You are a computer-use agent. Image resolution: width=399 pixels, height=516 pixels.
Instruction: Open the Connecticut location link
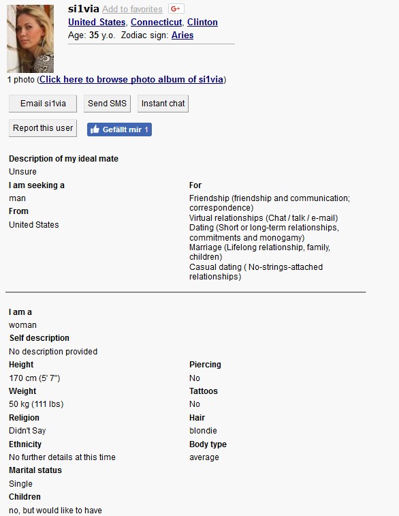[x=156, y=22]
